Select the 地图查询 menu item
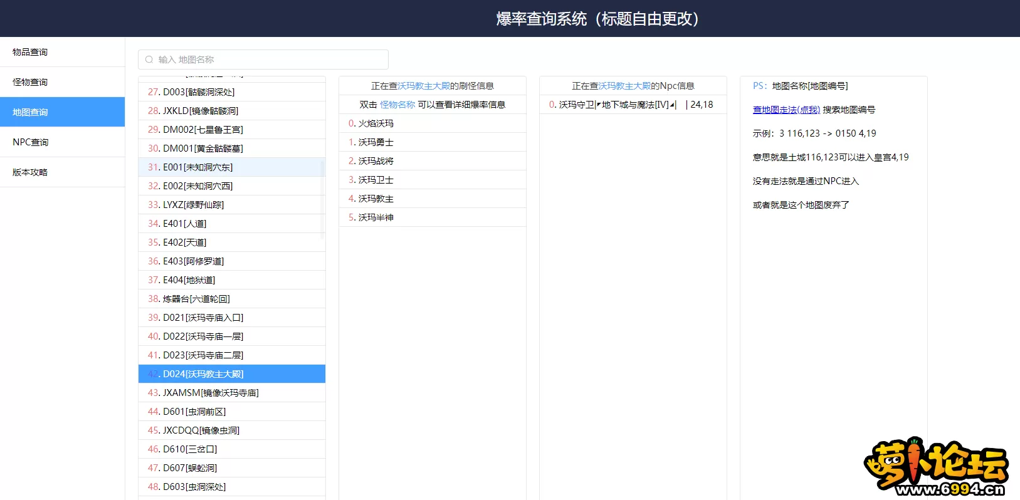The image size is (1020, 500). [x=63, y=112]
